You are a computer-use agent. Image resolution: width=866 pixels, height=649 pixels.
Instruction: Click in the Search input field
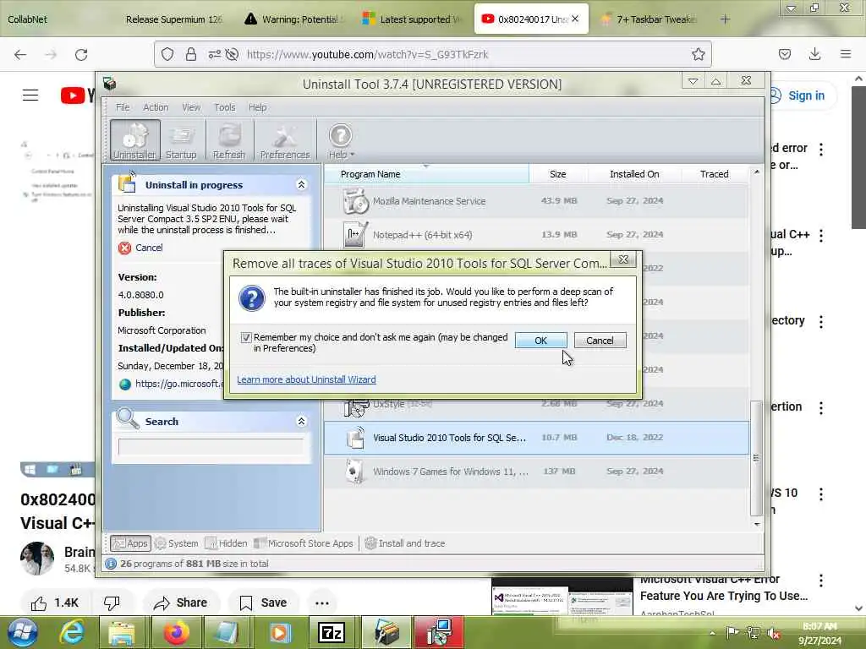pyautogui.click(x=211, y=446)
